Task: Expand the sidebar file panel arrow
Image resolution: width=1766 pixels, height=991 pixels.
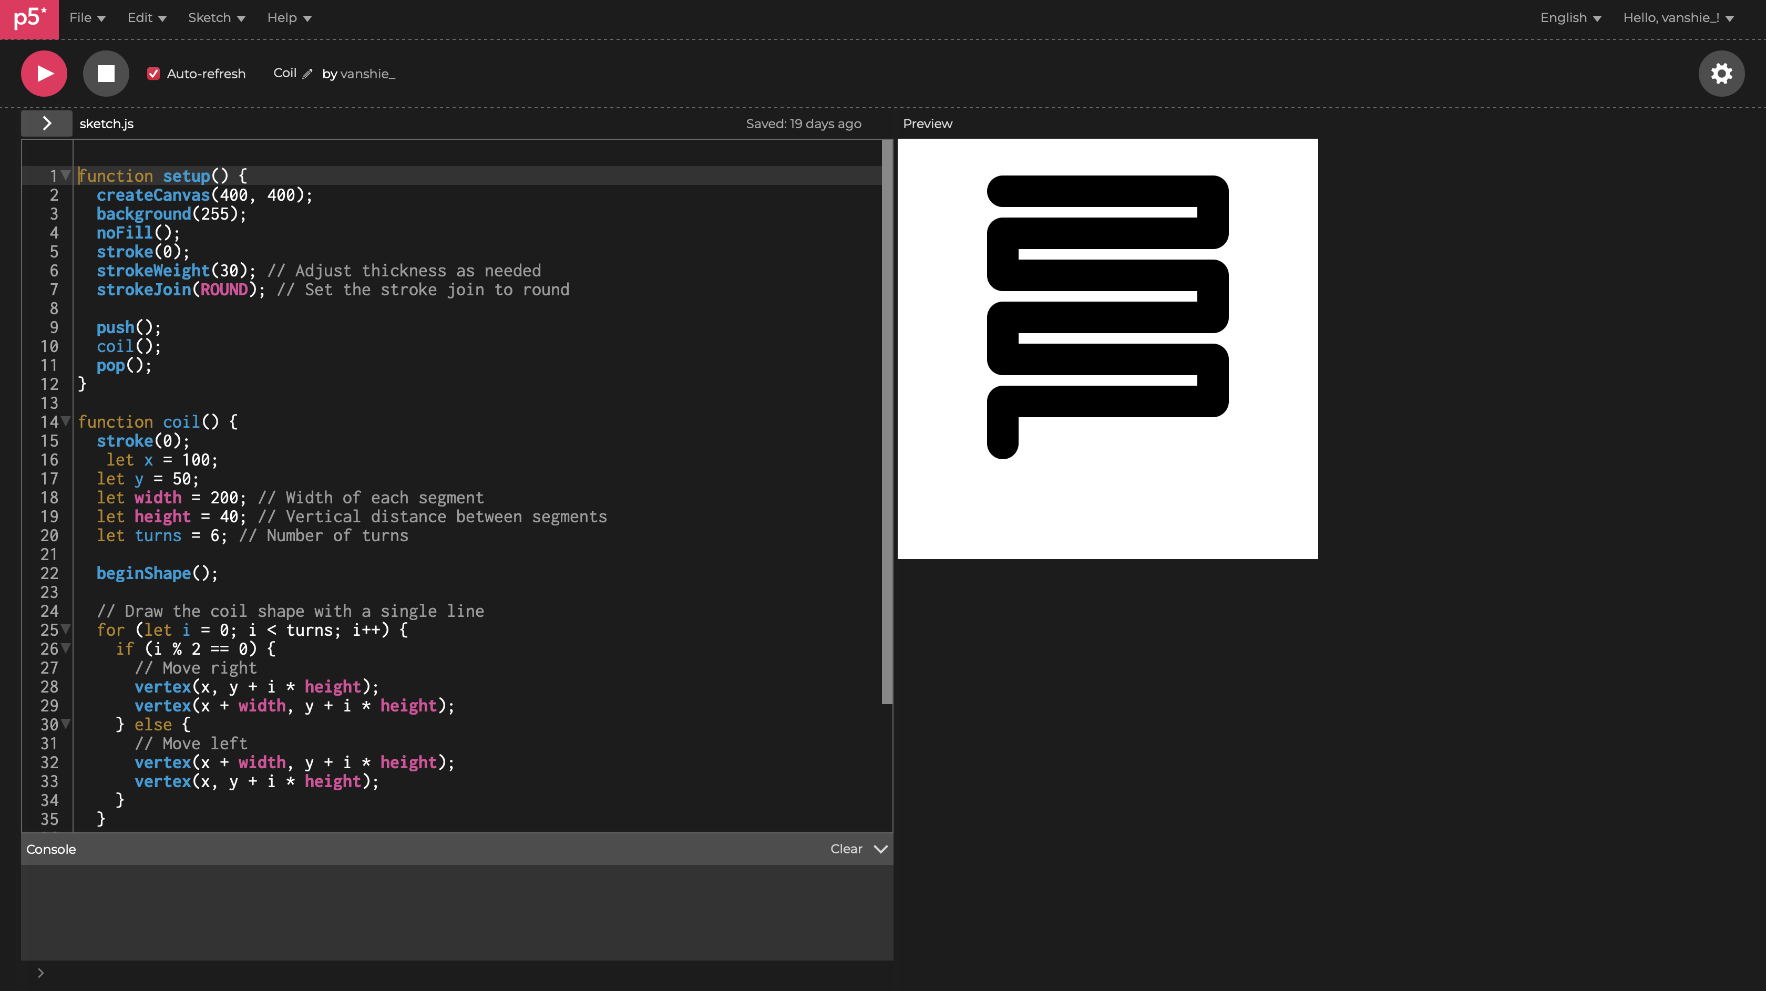Action: tap(47, 123)
